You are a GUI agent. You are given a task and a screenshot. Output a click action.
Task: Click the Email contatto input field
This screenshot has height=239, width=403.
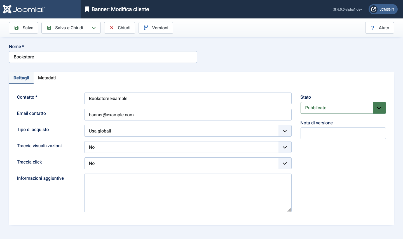188,115
